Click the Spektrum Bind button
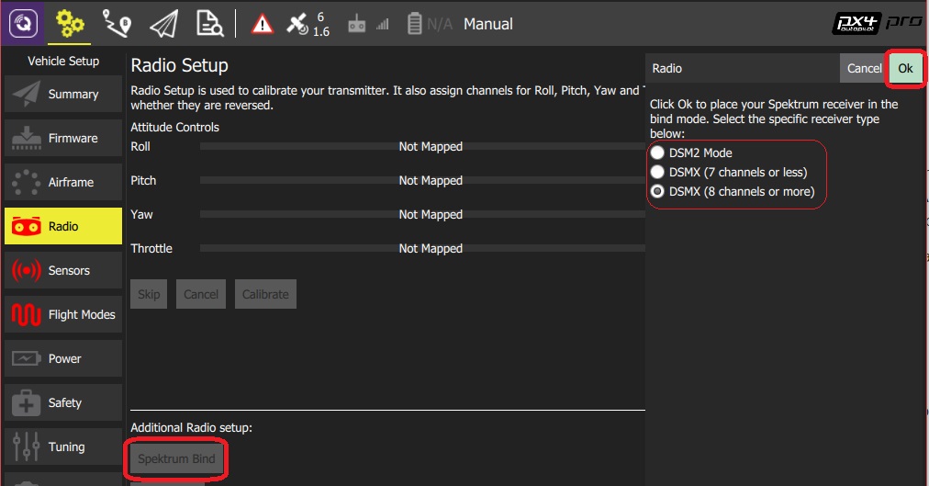 (176, 459)
